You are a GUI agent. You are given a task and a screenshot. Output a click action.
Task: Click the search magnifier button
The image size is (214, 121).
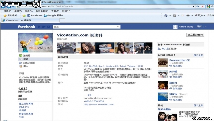[118, 27]
